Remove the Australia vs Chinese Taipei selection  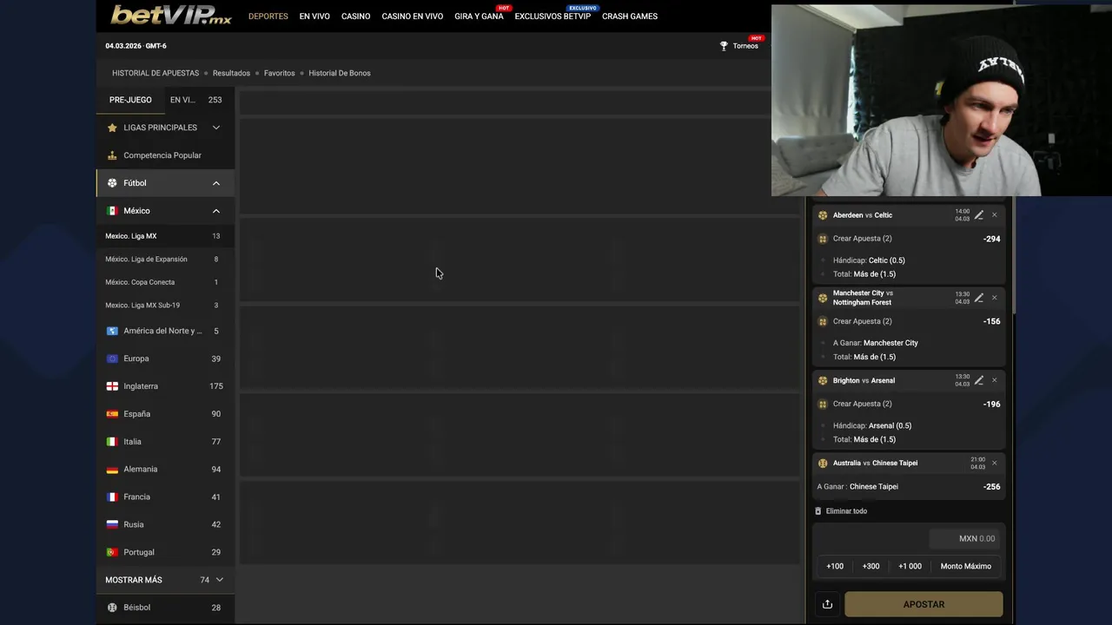995,463
